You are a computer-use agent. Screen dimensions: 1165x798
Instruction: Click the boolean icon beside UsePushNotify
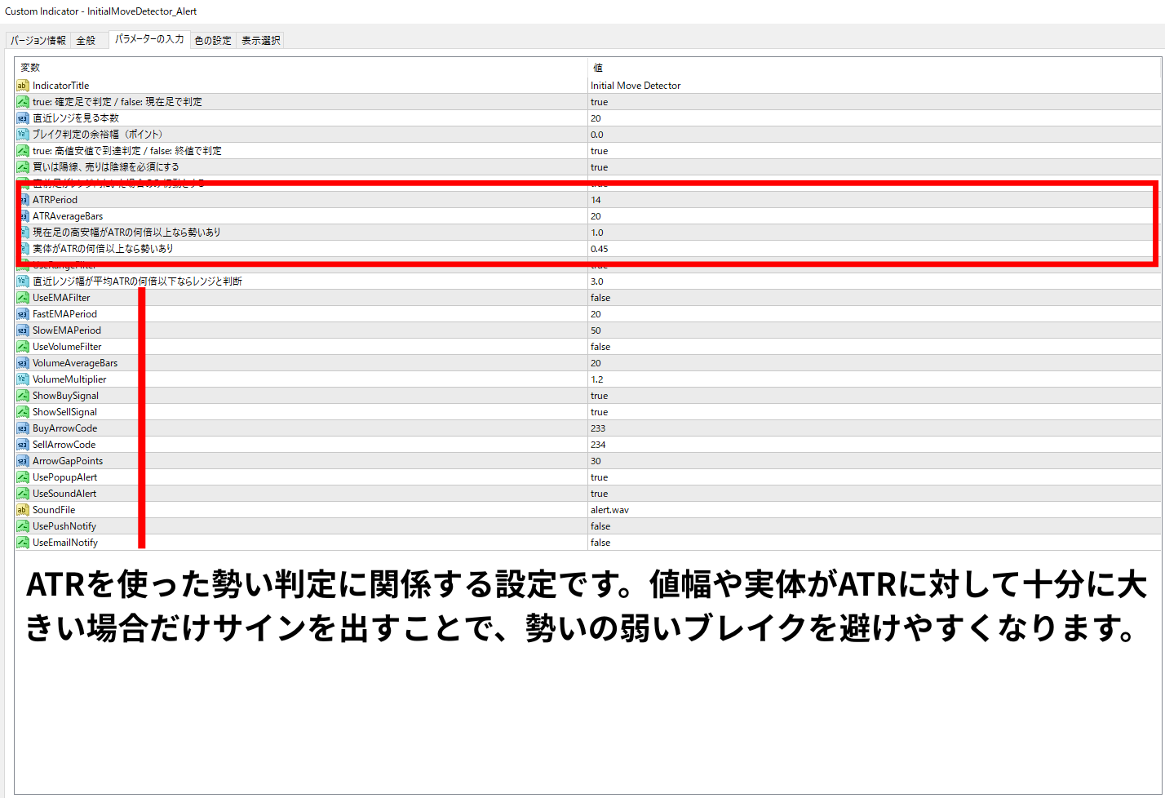tap(23, 526)
